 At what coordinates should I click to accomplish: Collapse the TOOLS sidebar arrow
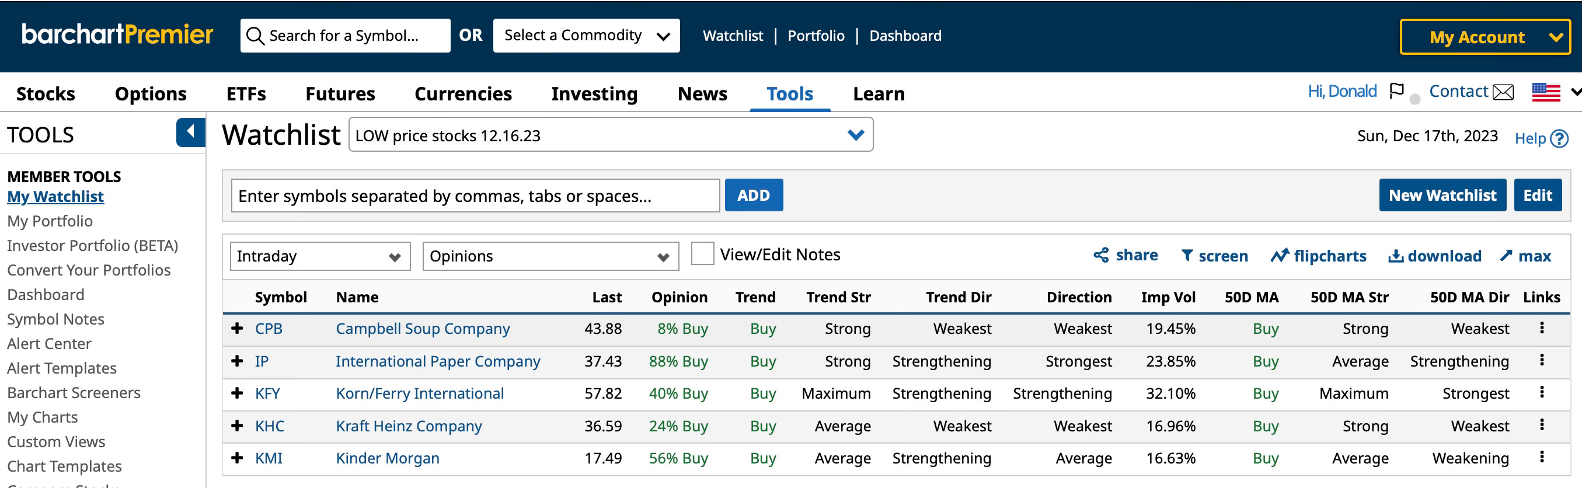190,131
